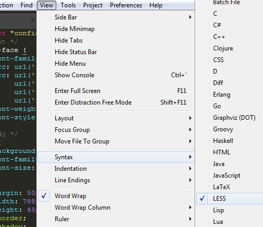Viewport: 263px width, 227px height.
Task: Set syntax to Diff
Action: 230,83
